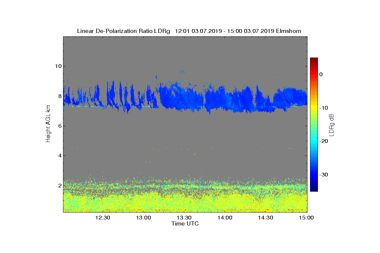The image size is (380, 253).
Task: Click the plot title mentioning Elmshorn
Action: pos(189,31)
